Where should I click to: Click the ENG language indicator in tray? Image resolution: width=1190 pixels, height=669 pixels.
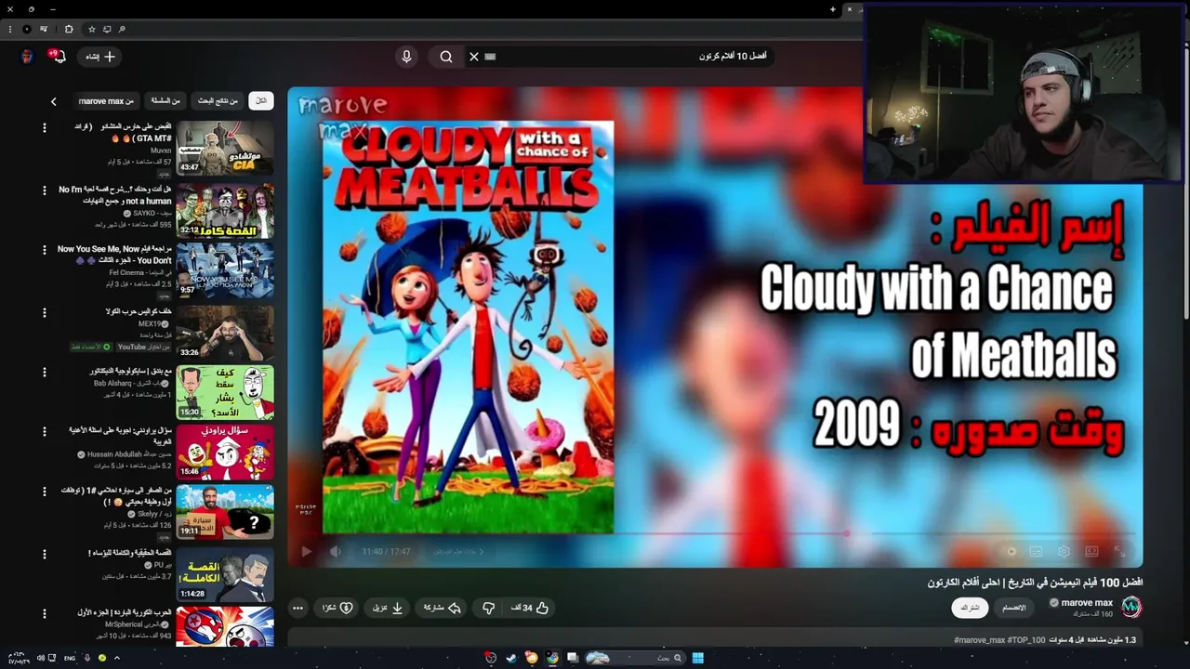tap(70, 658)
